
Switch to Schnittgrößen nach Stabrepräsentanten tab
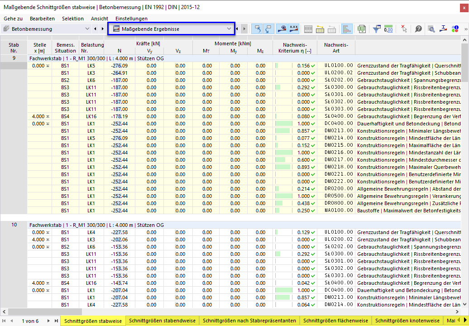tap(249, 321)
